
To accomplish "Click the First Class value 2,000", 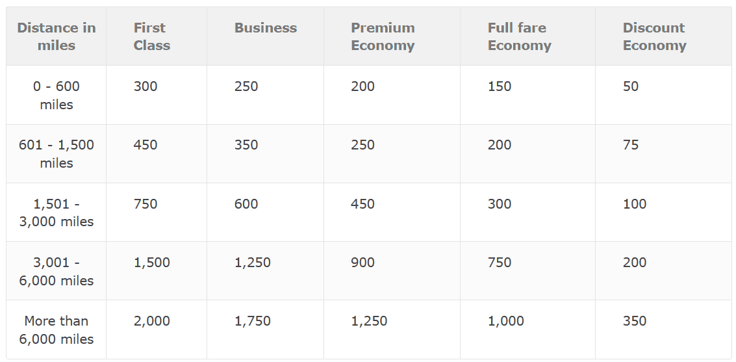I will click(x=151, y=321).
